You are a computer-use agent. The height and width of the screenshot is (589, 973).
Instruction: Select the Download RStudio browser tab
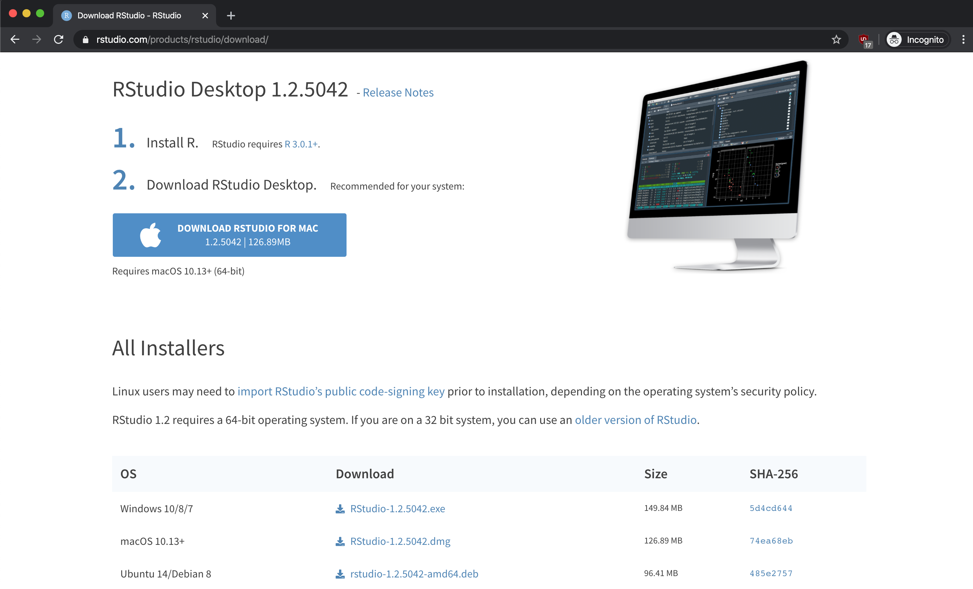tap(129, 15)
